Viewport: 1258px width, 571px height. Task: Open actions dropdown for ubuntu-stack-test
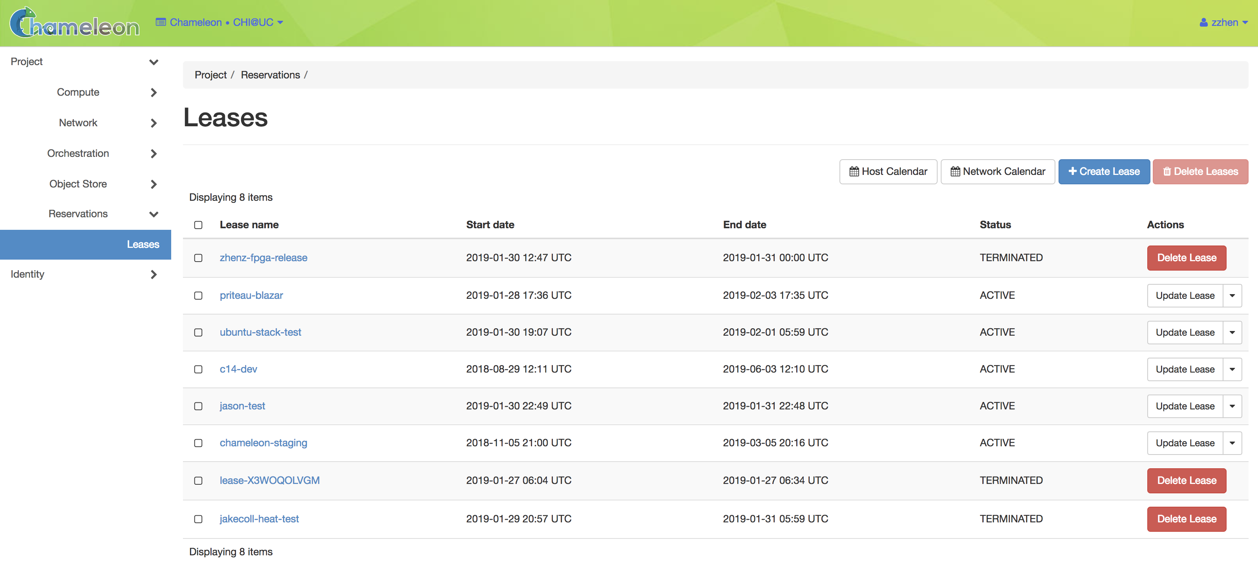click(x=1232, y=333)
